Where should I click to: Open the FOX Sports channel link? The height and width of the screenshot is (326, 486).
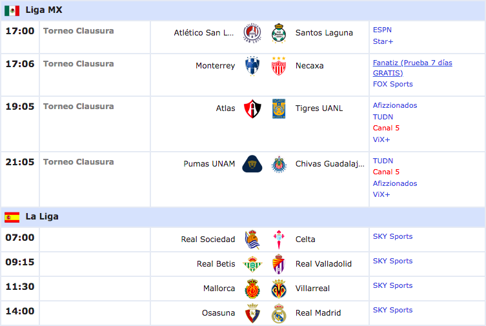(x=392, y=84)
